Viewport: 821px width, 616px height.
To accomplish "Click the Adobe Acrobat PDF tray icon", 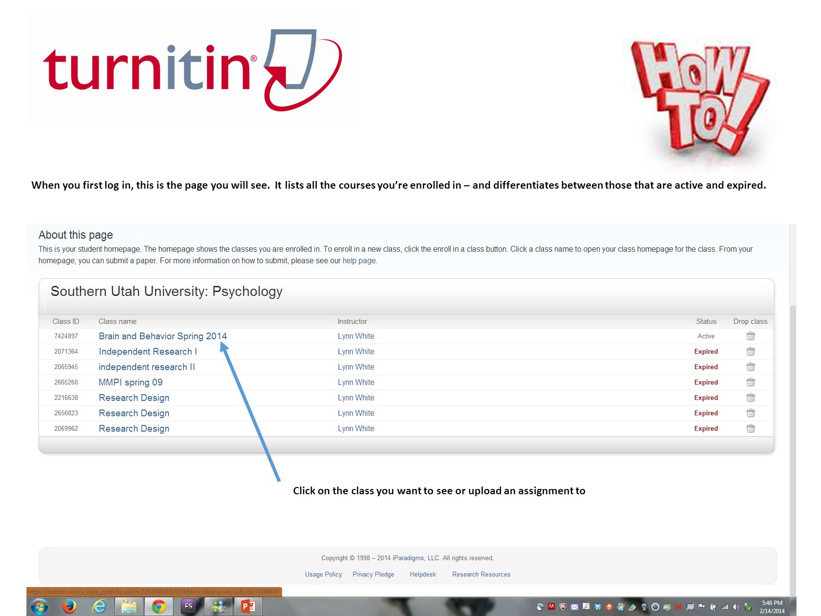I will [586, 606].
